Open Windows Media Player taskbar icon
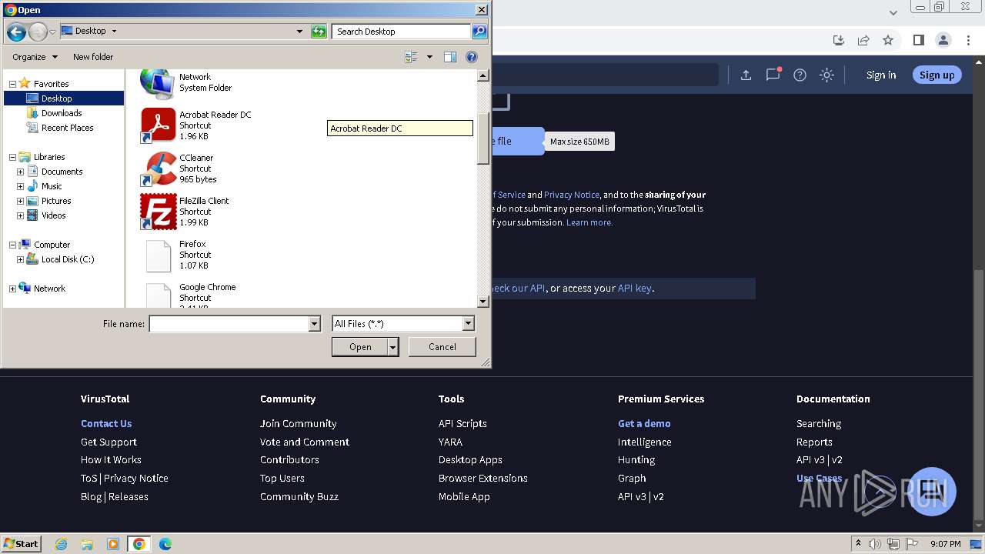This screenshot has height=554, width=985. tap(113, 544)
